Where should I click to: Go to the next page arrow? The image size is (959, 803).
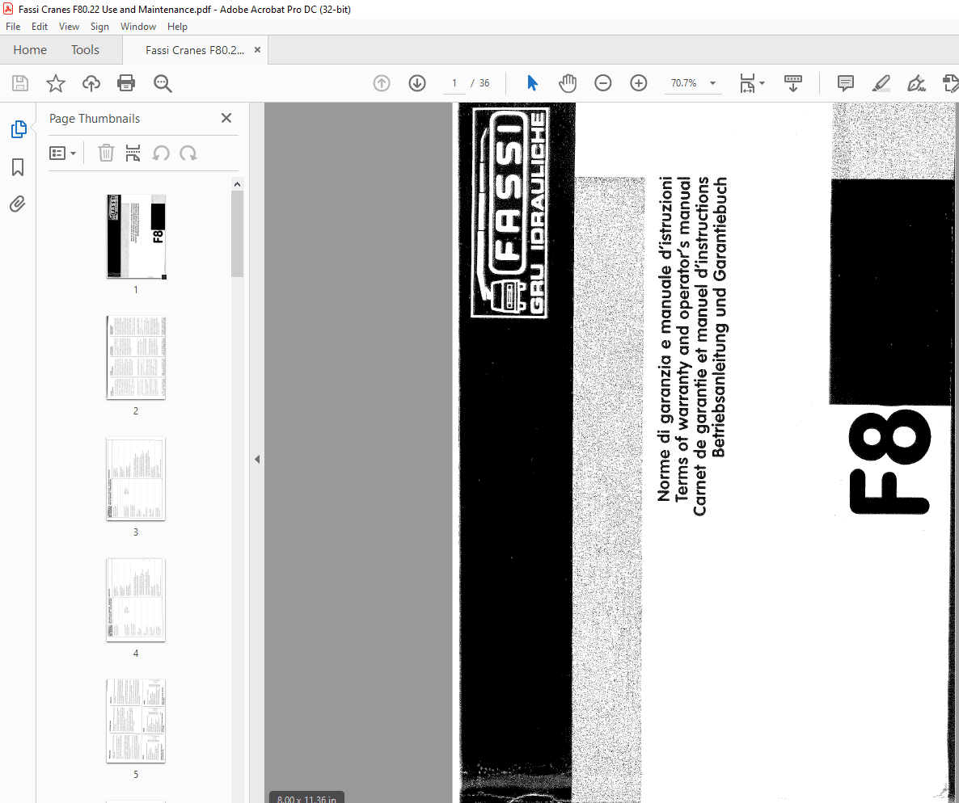(417, 83)
